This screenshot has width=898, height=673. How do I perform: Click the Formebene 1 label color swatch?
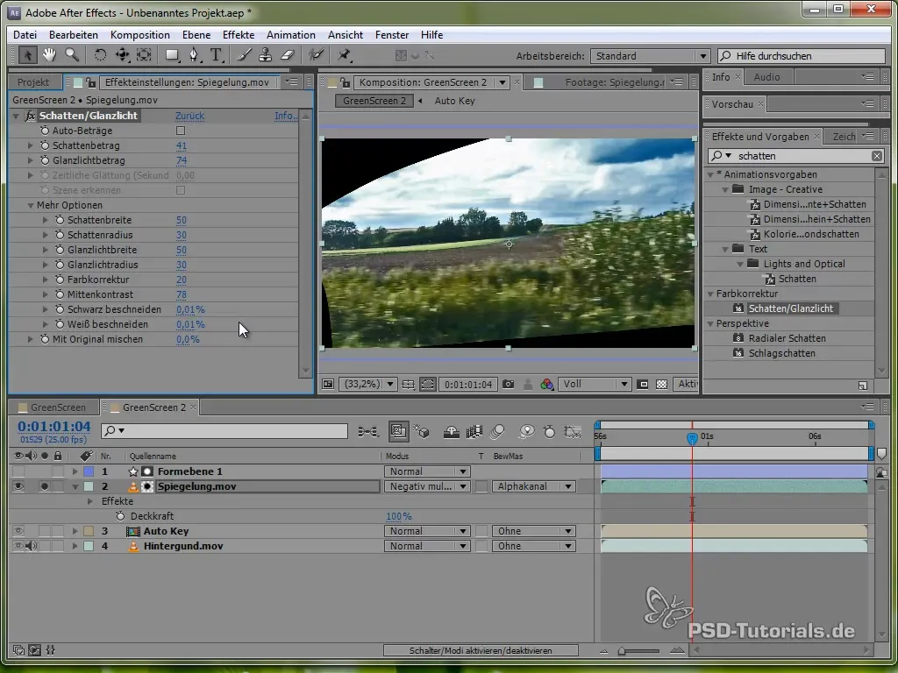[89, 471]
